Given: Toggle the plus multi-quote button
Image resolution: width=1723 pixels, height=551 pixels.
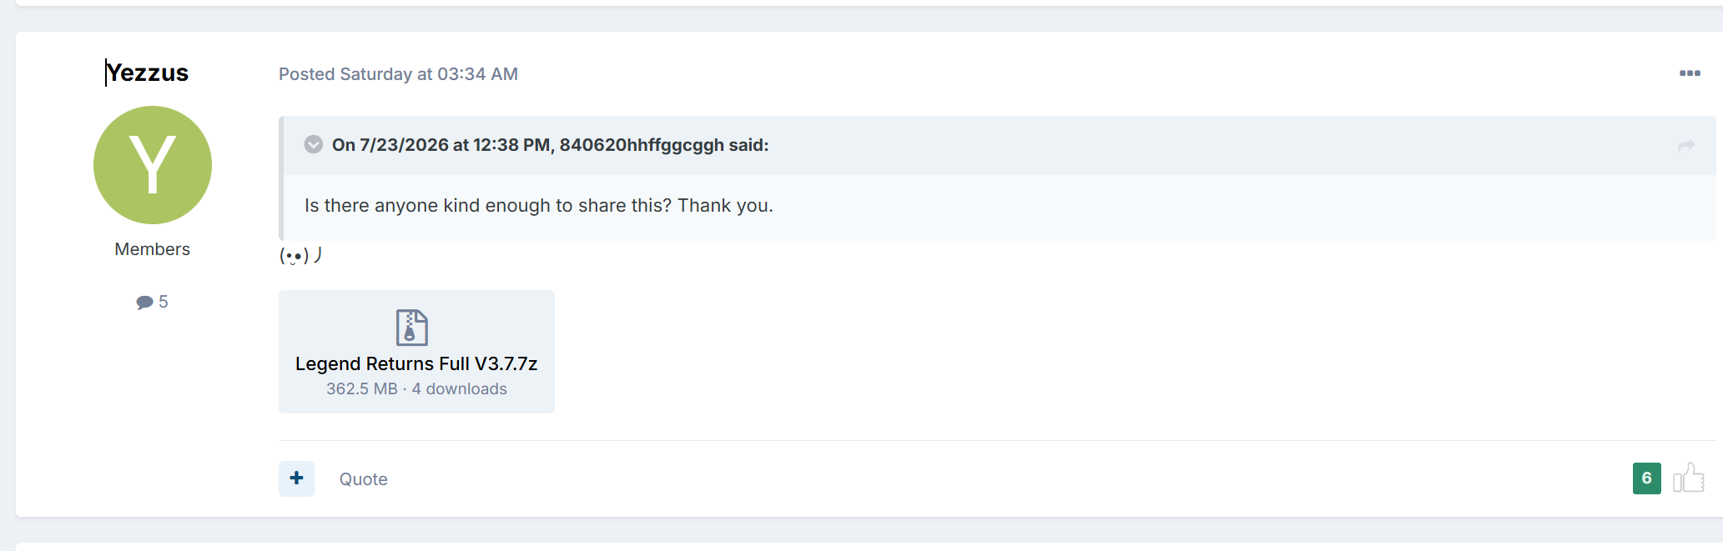Looking at the screenshot, I should point(296,478).
